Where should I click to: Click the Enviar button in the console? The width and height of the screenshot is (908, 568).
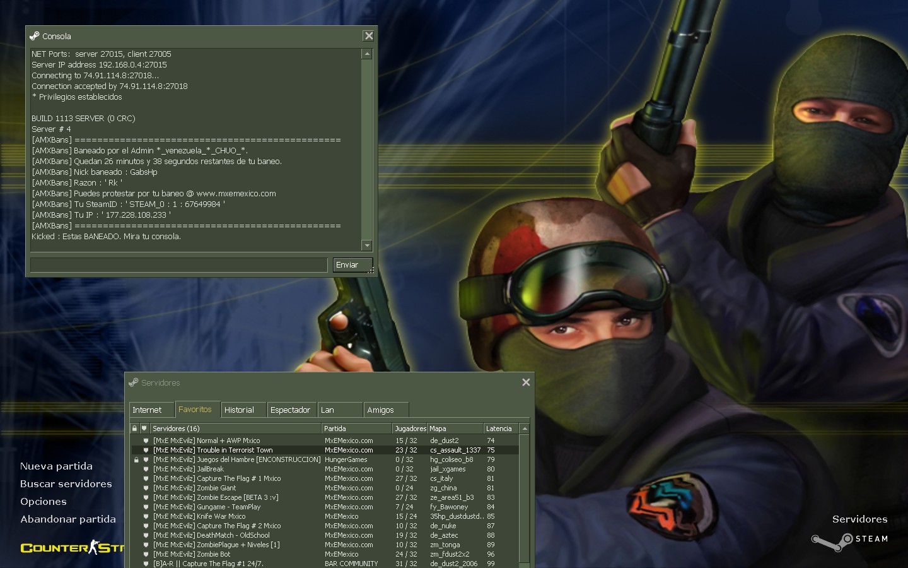click(x=352, y=265)
